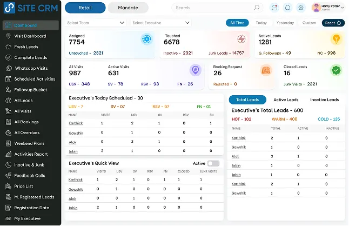349x226 pixels.
Task: Open All Visits building icon
Action: (8, 111)
